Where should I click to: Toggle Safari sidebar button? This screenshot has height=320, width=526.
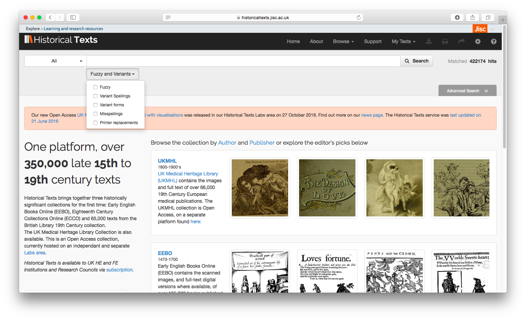(73, 17)
